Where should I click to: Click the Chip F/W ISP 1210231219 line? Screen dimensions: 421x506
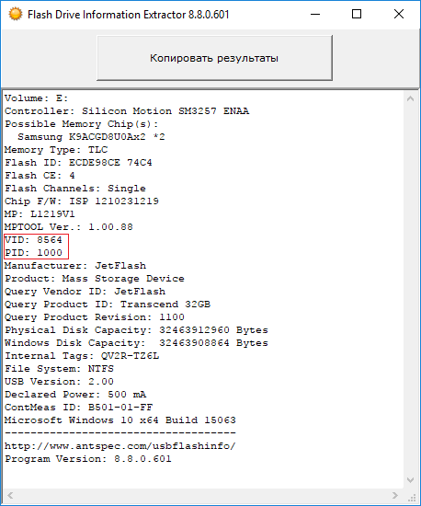pos(82,201)
